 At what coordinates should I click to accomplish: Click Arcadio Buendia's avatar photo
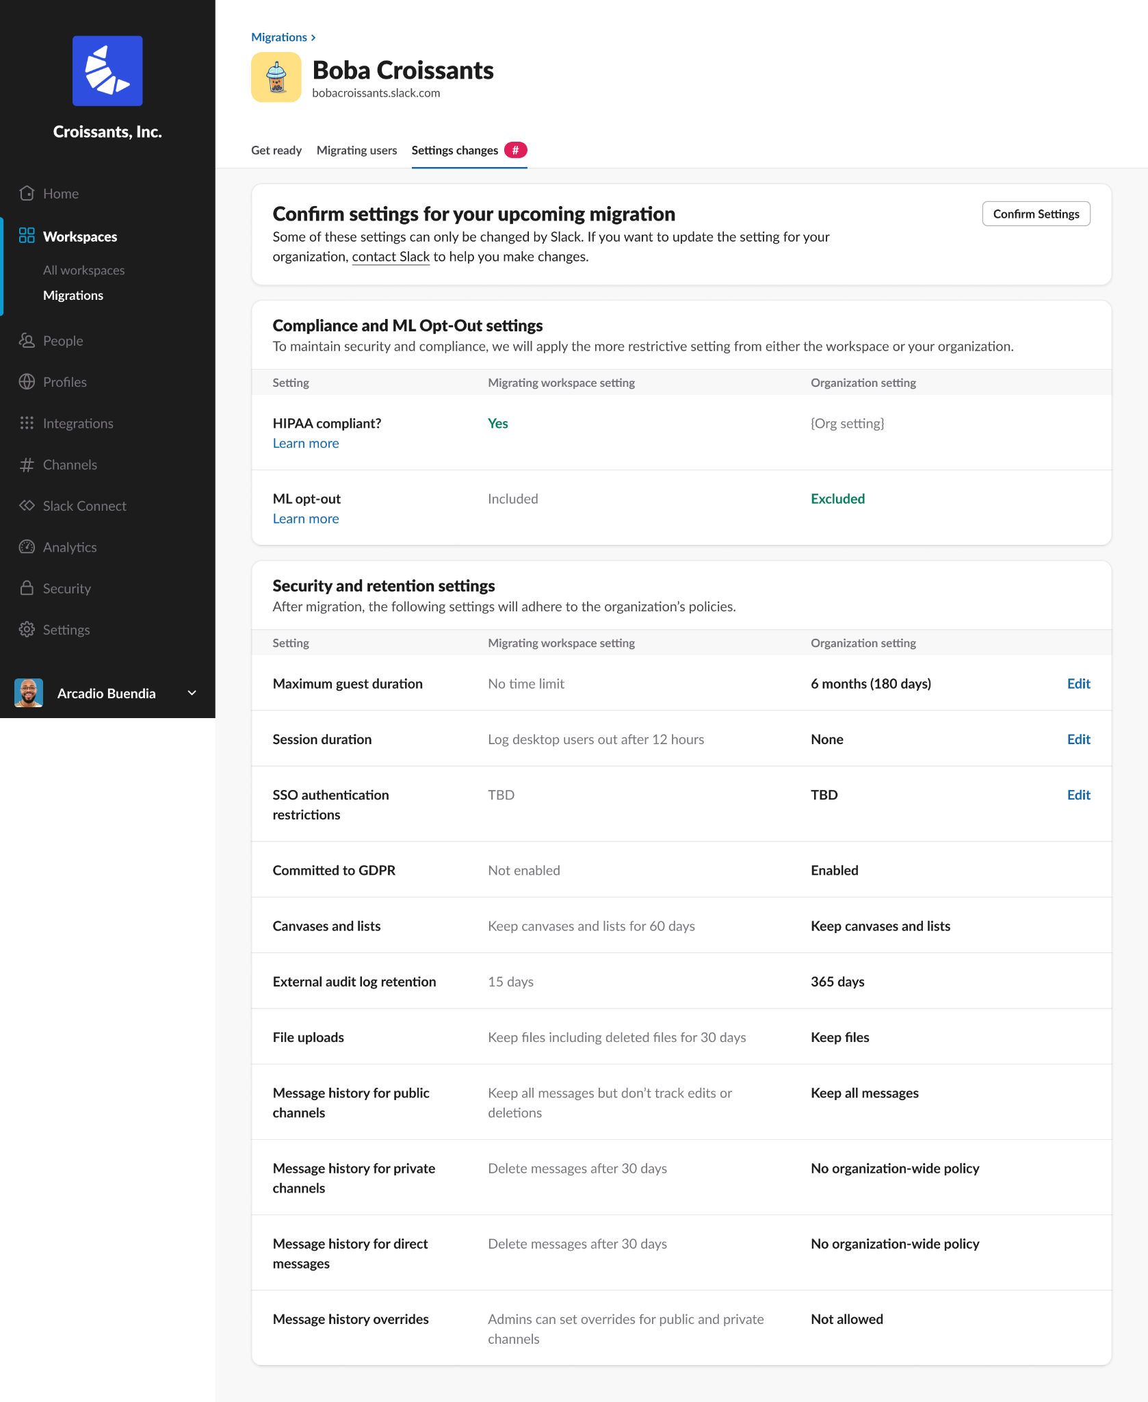pyautogui.click(x=29, y=693)
